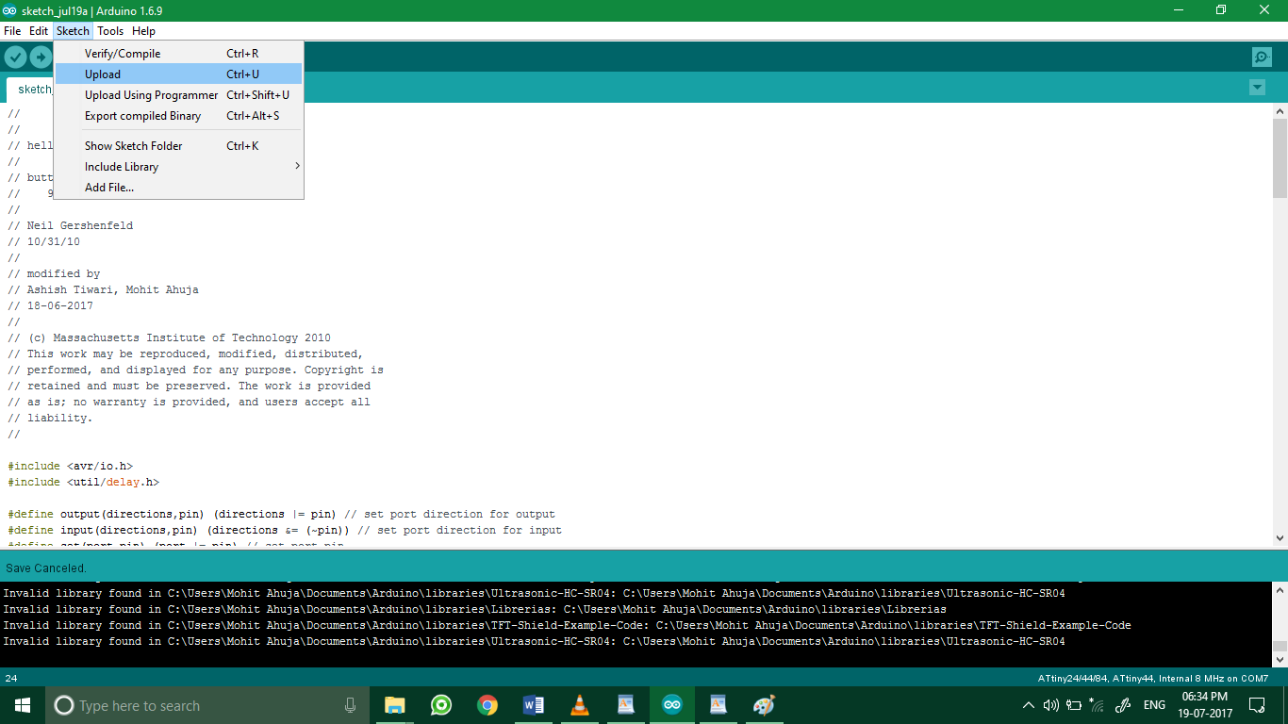Viewport: 1288px width, 724px height.
Task: Click the battery tray icon
Action: 1074,705
